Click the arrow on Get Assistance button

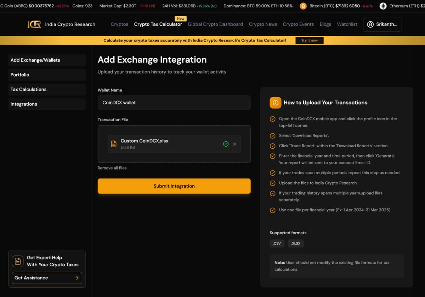(76, 278)
